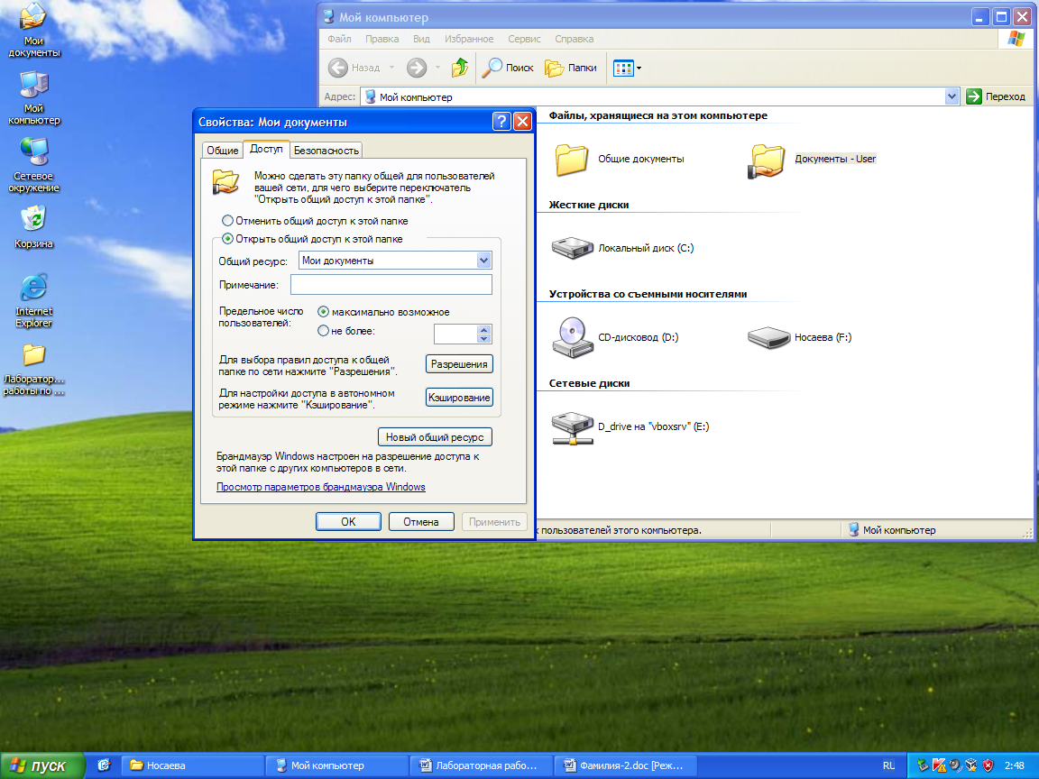Screen dimensions: 1039x779
Task: Switch to Лабораторная рабо… taskbar document
Action: point(480,765)
